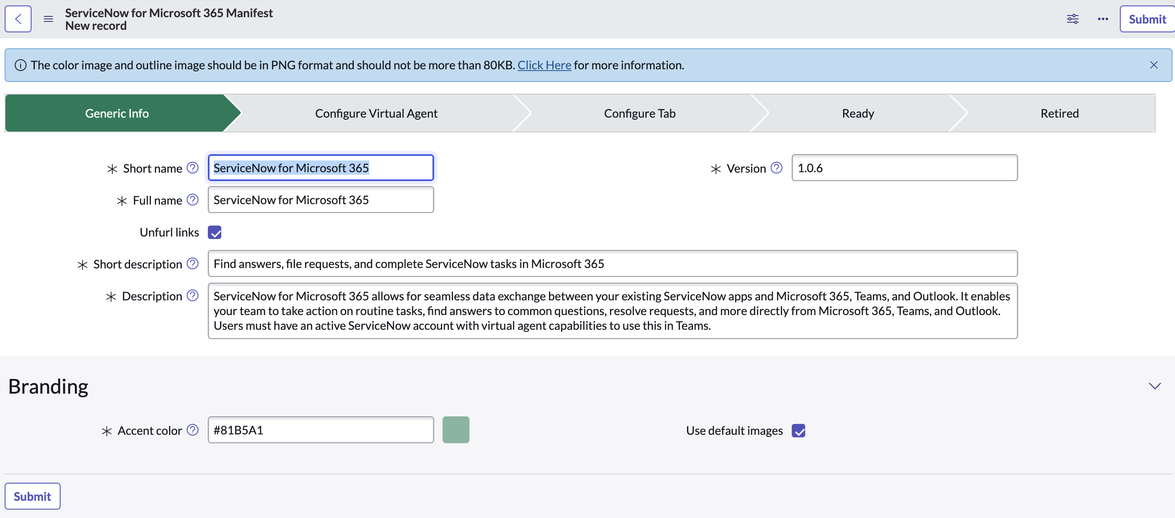This screenshot has height=518, width=1175.
Task: Select the Generic Info stage
Action: click(117, 113)
